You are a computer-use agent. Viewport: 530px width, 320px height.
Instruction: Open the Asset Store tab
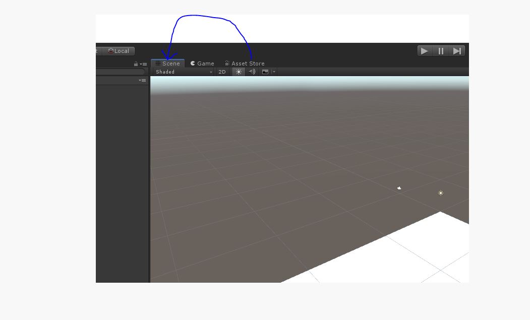pos(245,63)
